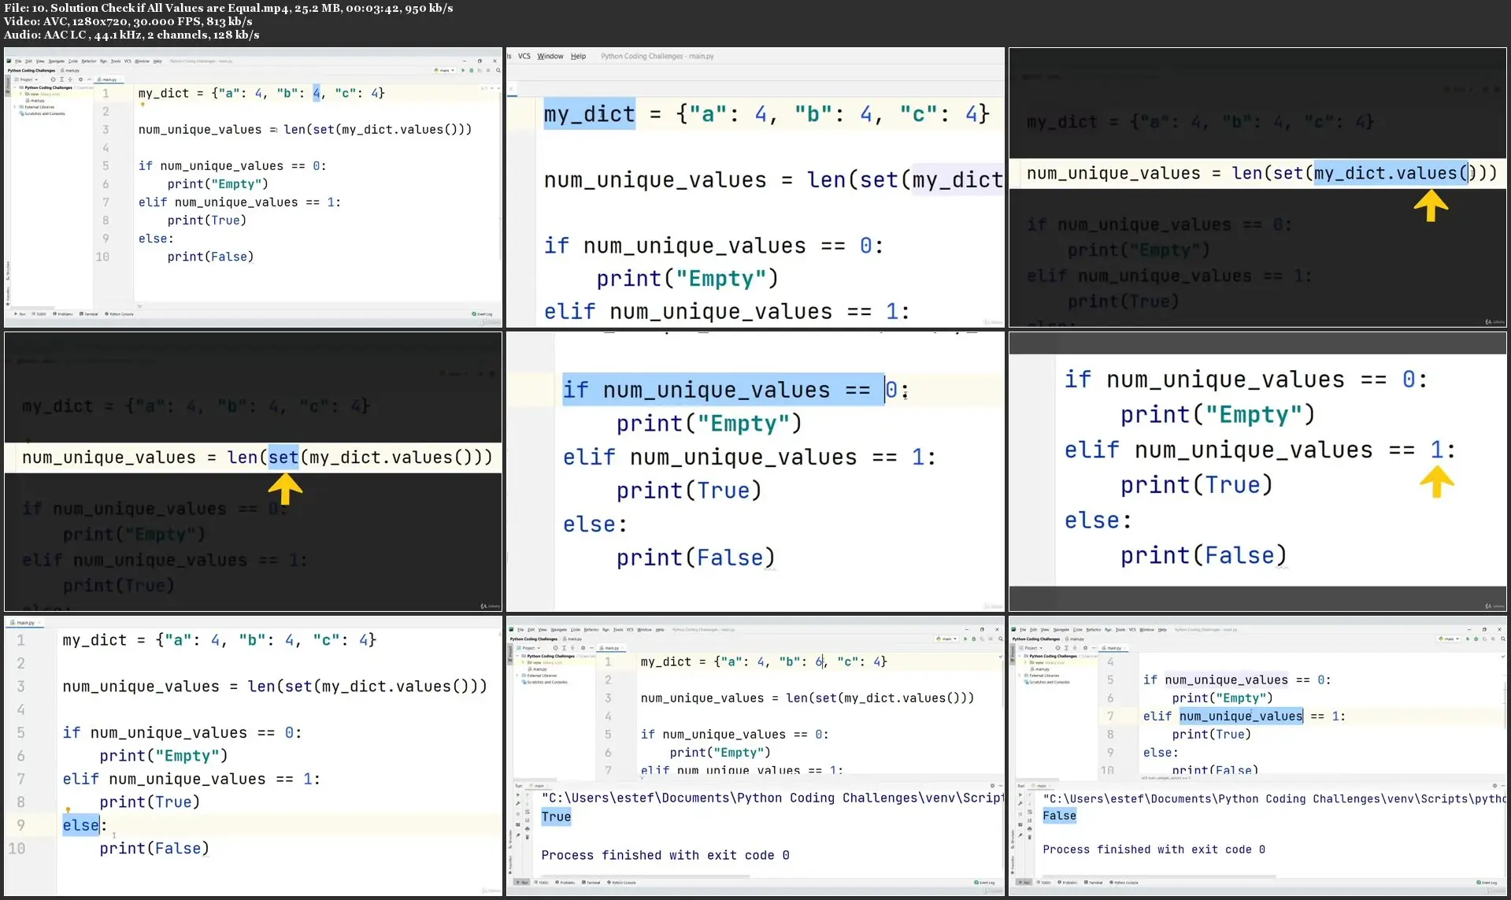Screen dimensions: 1511x900
Task: Run the script with the green Run arrow
Action: tap(462, 70)
